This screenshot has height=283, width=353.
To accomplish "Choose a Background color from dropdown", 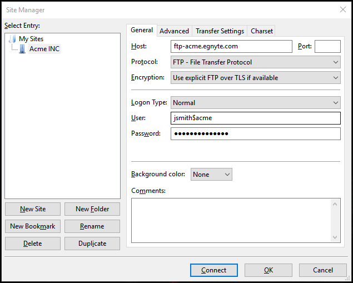I will (211, 174).
